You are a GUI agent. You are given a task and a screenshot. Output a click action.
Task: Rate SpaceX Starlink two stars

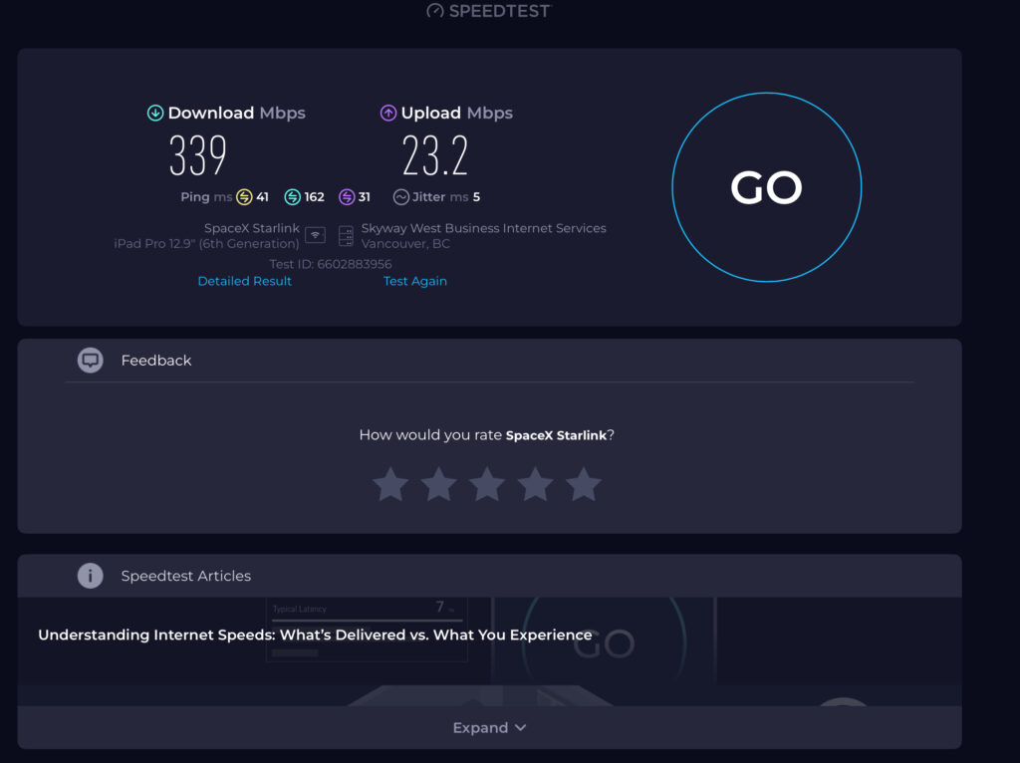(438, 485)
